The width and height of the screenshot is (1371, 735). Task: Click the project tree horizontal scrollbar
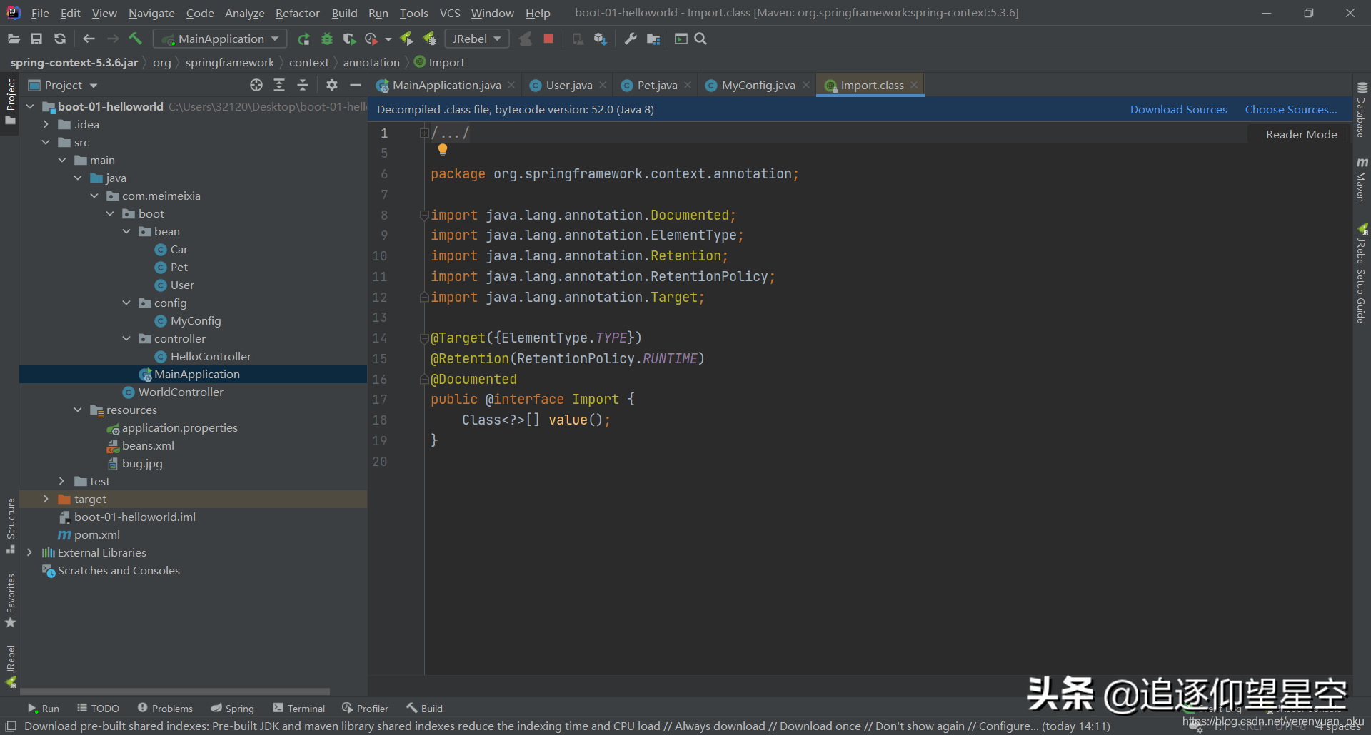pos(175,691)
